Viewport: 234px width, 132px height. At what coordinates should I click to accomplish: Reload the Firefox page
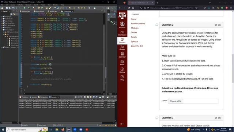tap(129, 8)
